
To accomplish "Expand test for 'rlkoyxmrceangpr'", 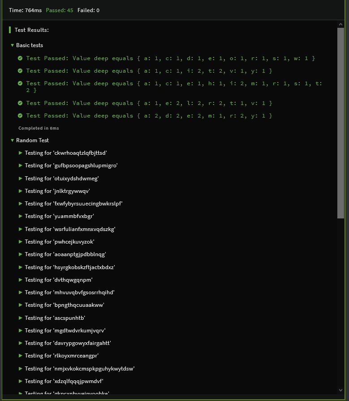I will (x=21, y=356).
